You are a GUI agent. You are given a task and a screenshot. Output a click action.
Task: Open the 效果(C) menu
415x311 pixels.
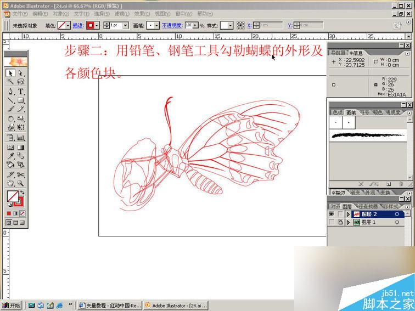[x=142, y=14]
